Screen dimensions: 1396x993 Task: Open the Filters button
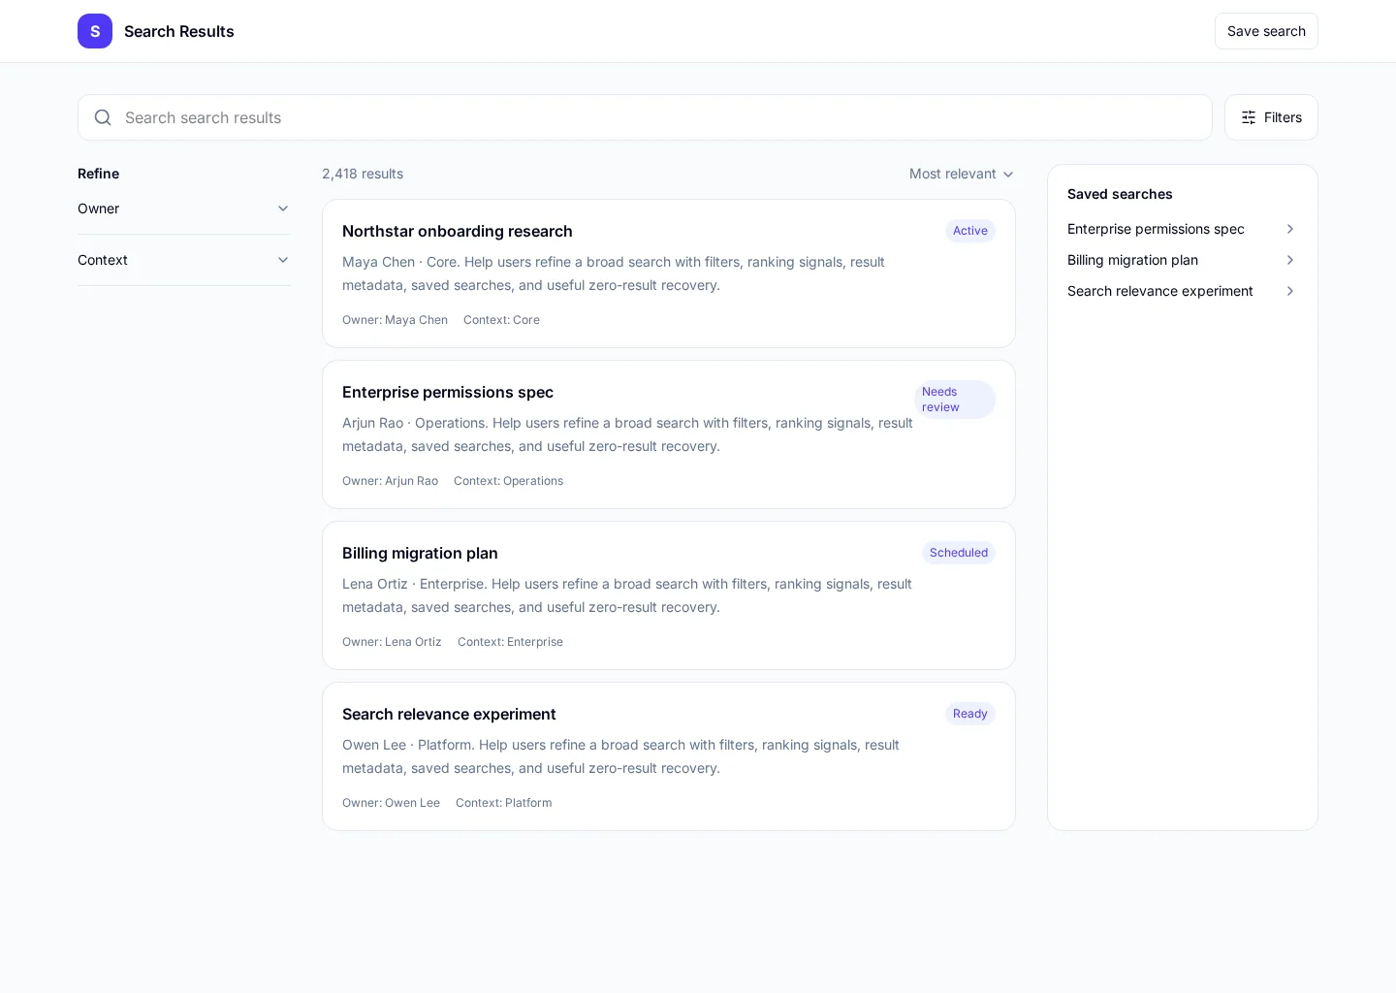click(1271, 117)
